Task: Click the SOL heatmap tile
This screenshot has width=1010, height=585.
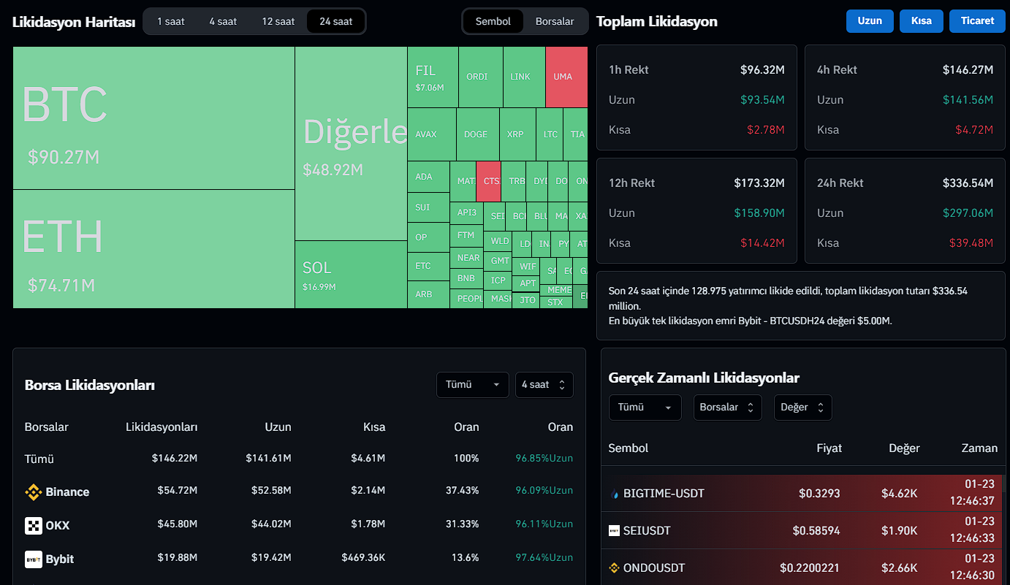Action: [351, 275]
